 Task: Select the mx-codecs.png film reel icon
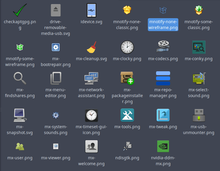coord(163,47)
